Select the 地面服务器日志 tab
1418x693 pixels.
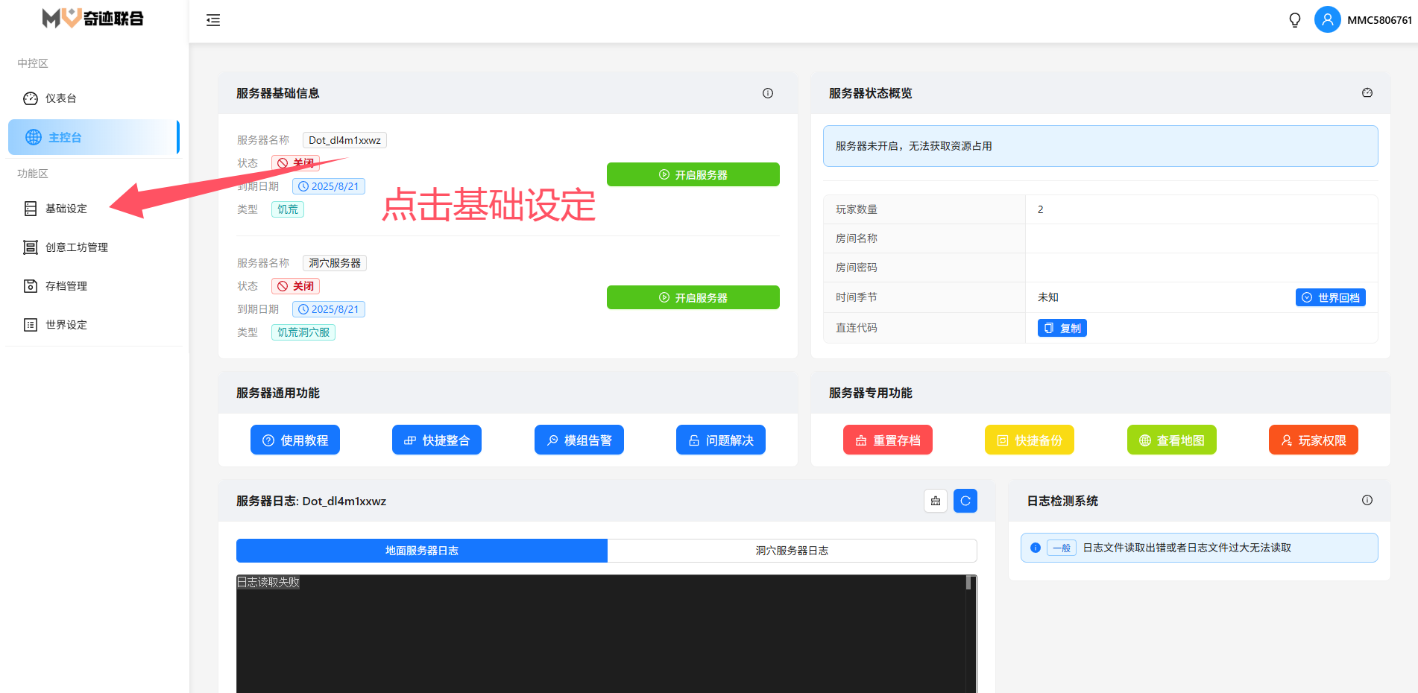click(x=422, y=551)
